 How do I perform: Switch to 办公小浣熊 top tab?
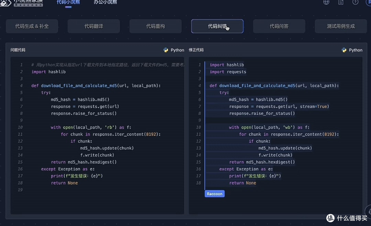coord(105,2)
